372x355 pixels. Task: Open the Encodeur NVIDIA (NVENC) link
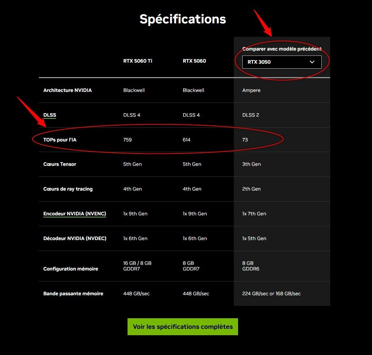click(74, 214)
